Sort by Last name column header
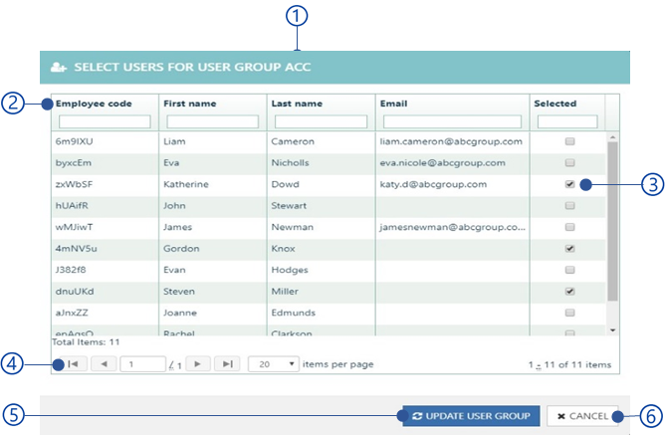Screen dimensions: 665x435 [297, 104]
